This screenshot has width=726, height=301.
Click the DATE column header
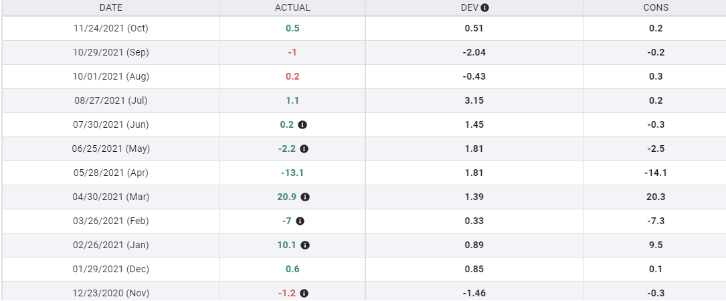111,8
